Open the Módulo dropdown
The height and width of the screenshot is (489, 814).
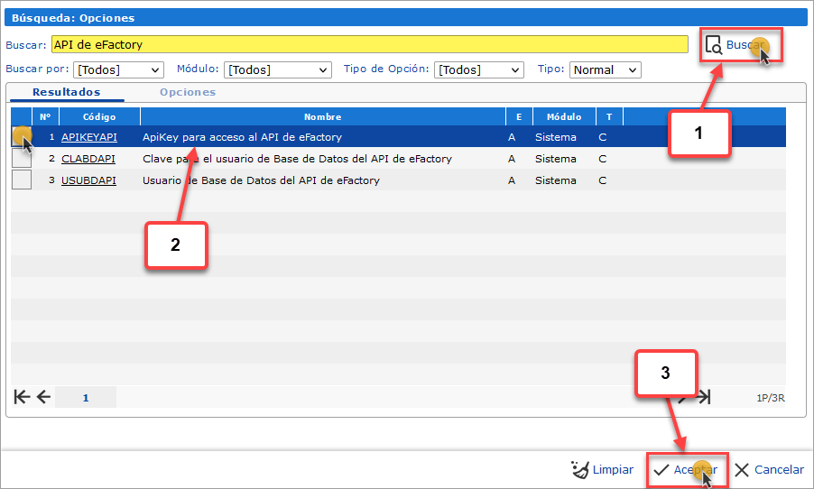tap(278, 69)
